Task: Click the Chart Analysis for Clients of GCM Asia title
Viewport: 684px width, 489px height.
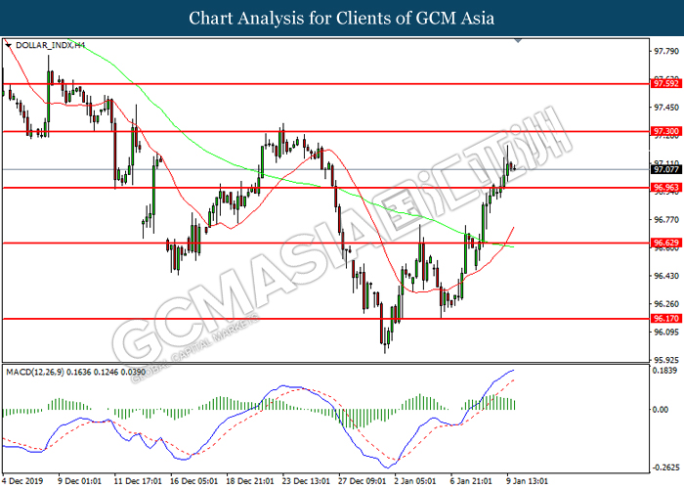Action: 342,18
